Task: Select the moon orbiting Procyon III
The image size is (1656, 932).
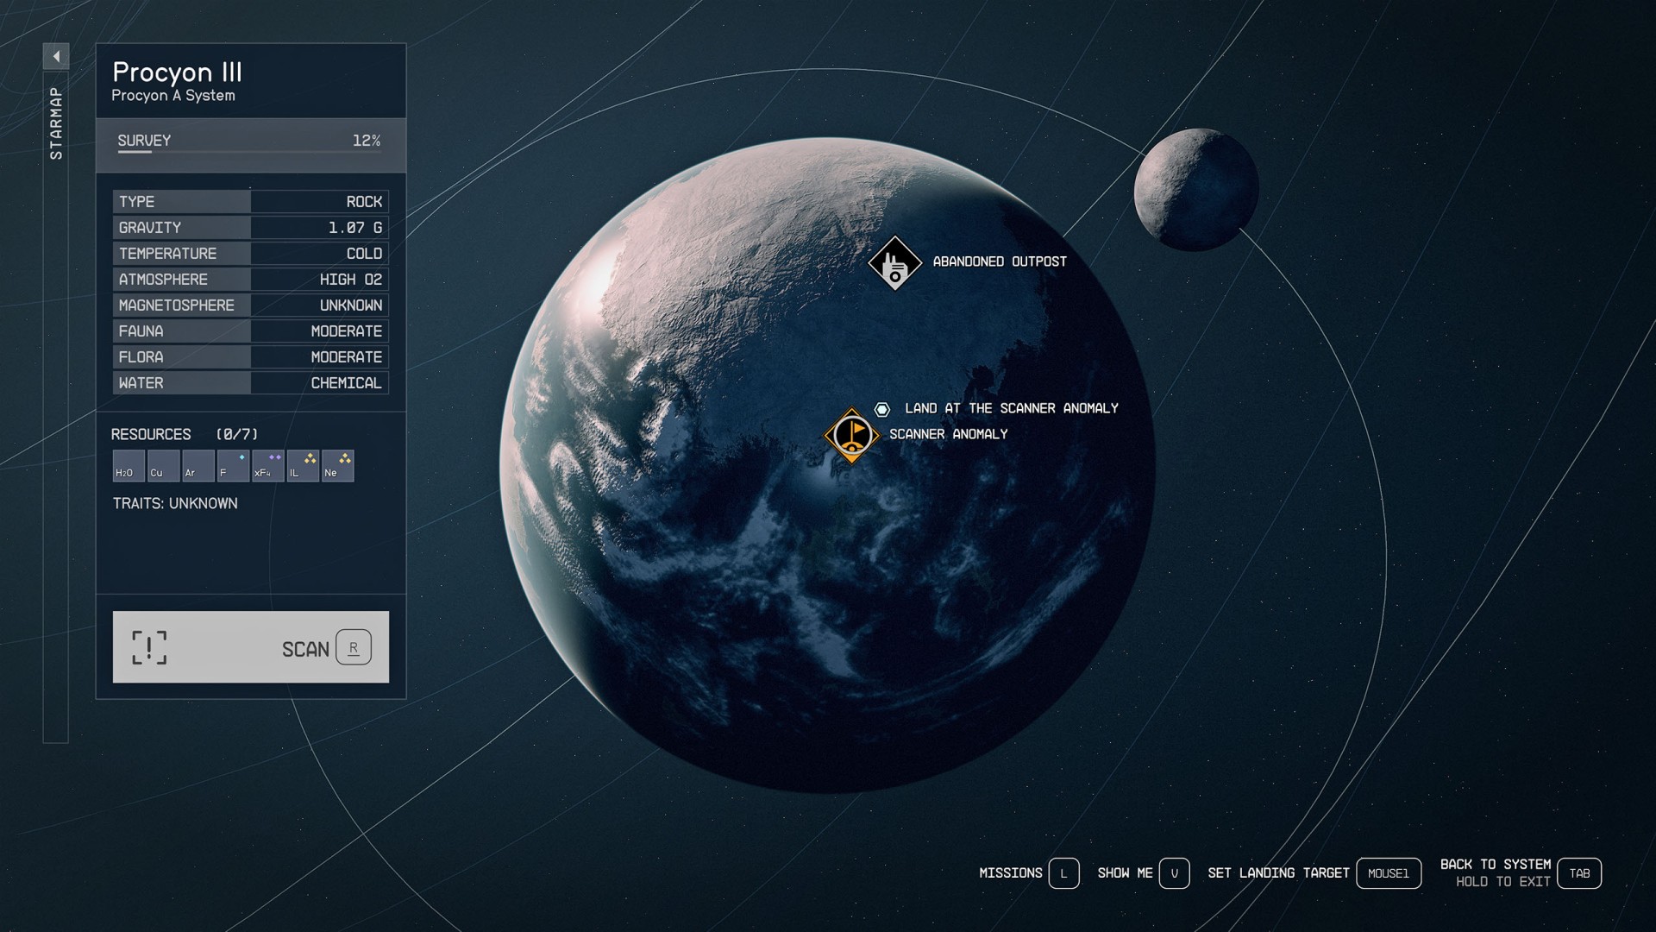Action: pyautogui.click(x=1196, y=190)
